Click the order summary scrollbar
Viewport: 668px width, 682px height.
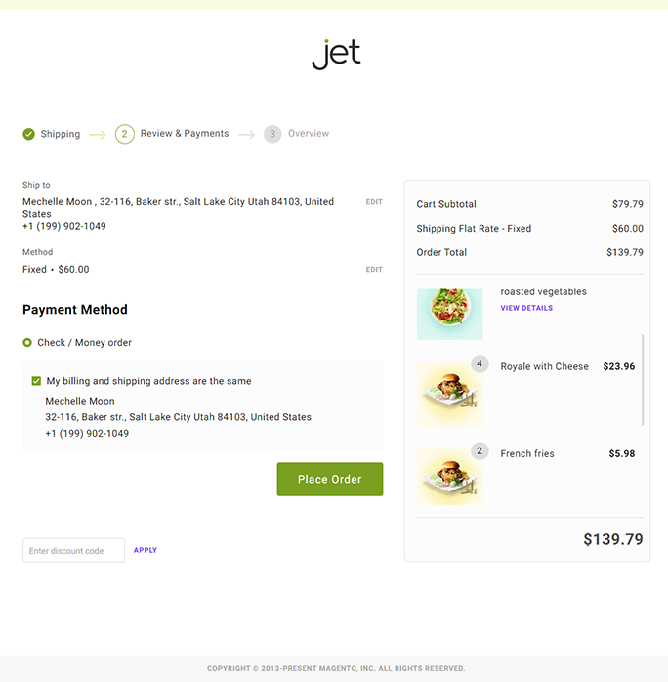coord(643,380)
